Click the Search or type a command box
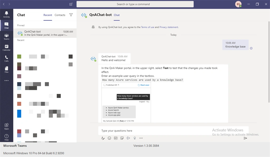The height and width of the screenshot is (157, 270). (x=135, y=4)
